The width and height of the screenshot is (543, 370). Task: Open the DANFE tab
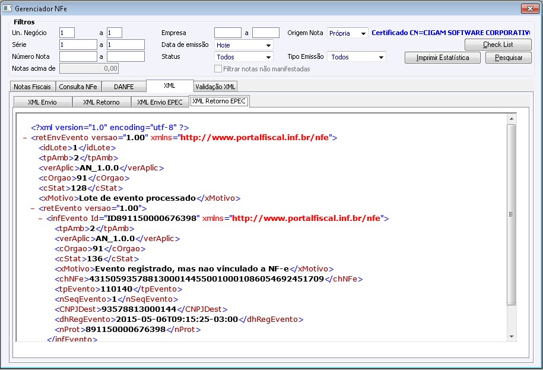(123, 87)
